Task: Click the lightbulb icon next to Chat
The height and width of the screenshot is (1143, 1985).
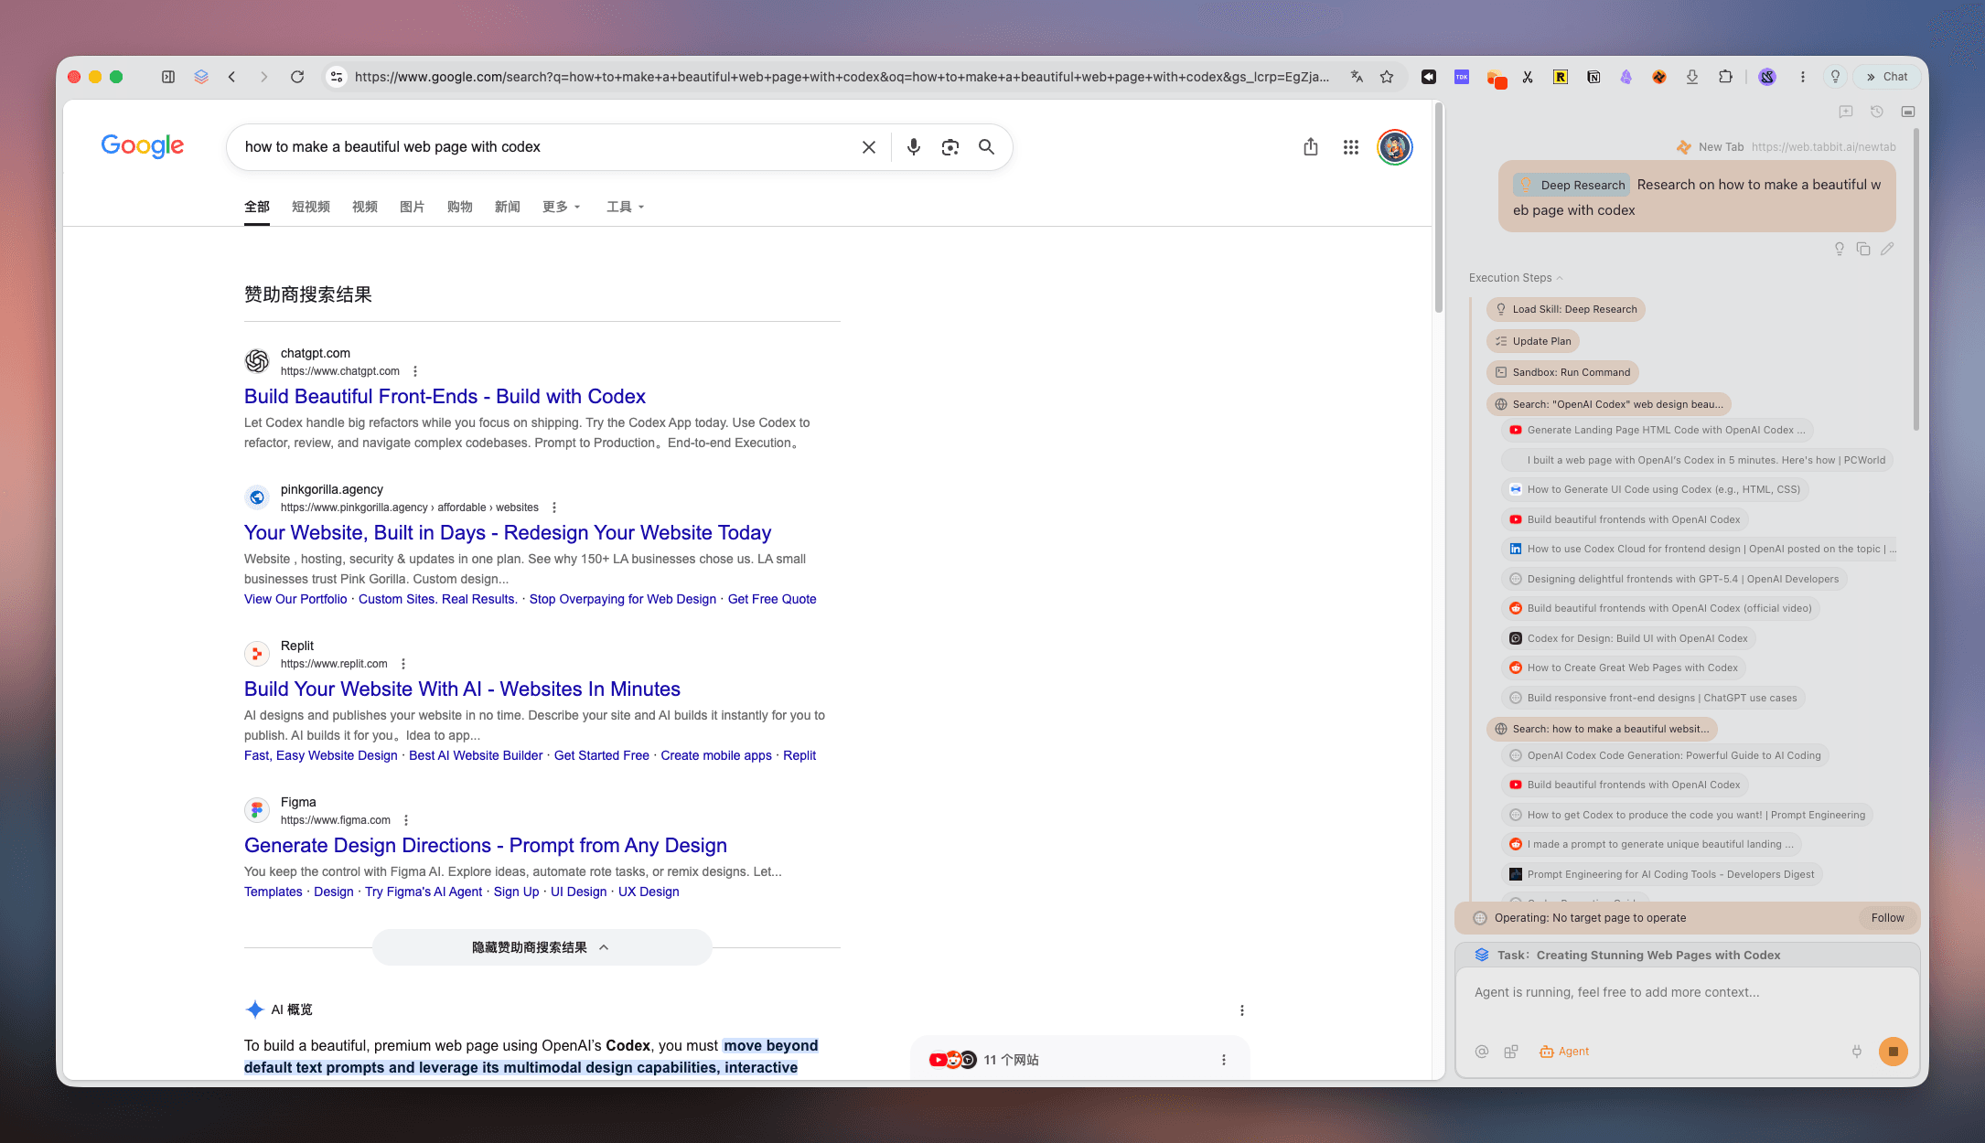Action: click(1835, 77)
